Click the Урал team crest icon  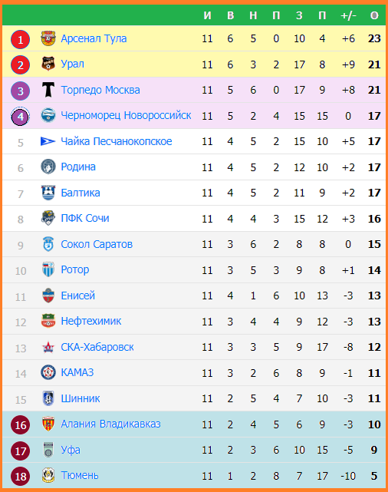tap(48, 64)
